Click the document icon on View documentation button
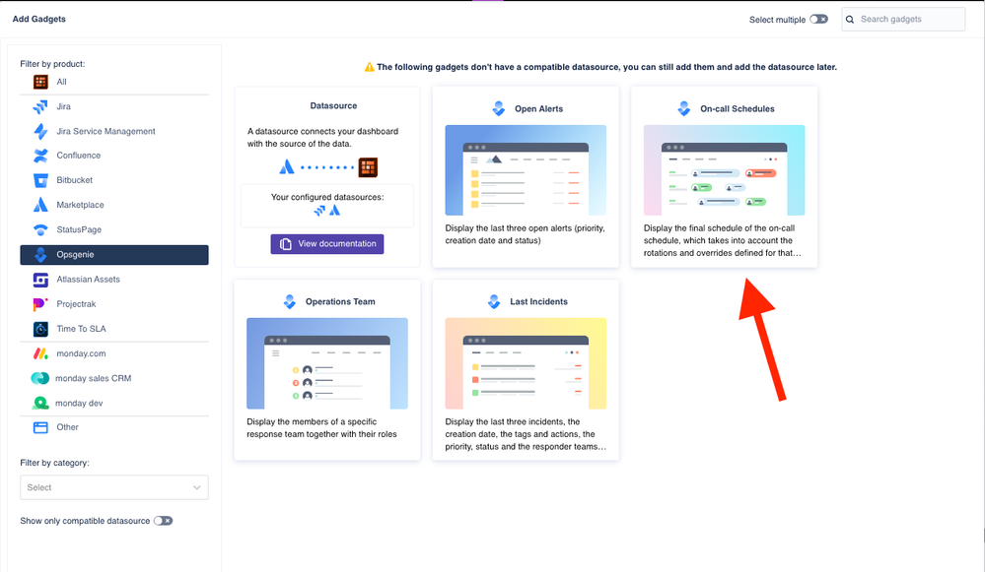 coord(286,244)
